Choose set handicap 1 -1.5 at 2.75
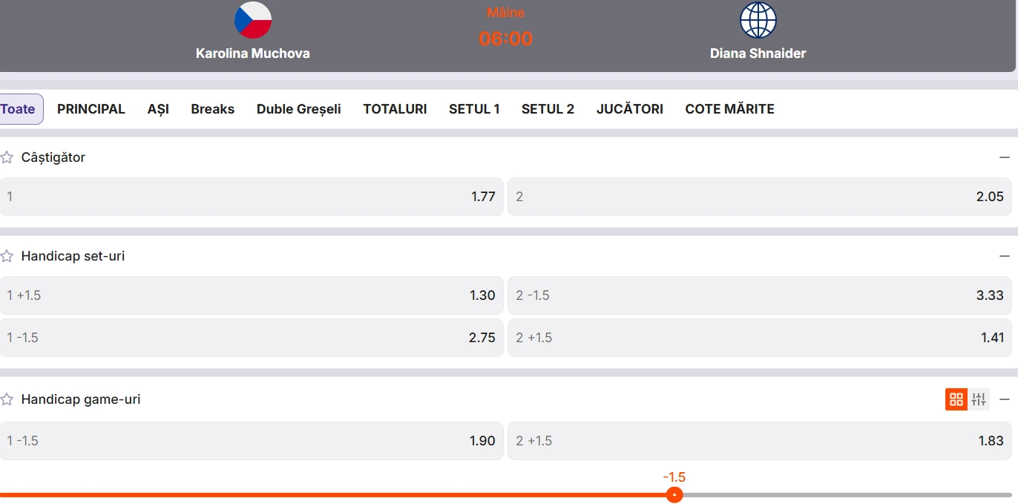The width and height of the screenshot is (1018, 504). tap(252, 338)
